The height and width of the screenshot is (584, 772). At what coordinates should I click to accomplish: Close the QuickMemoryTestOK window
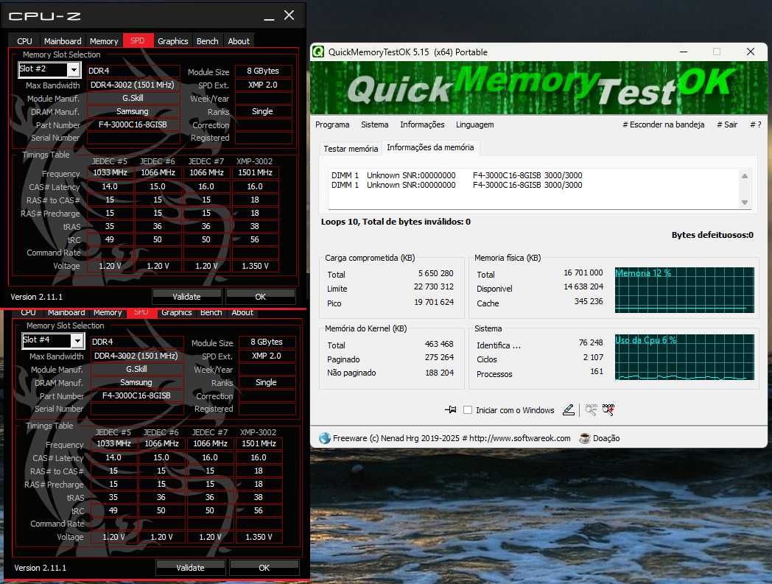click(751, 52)
